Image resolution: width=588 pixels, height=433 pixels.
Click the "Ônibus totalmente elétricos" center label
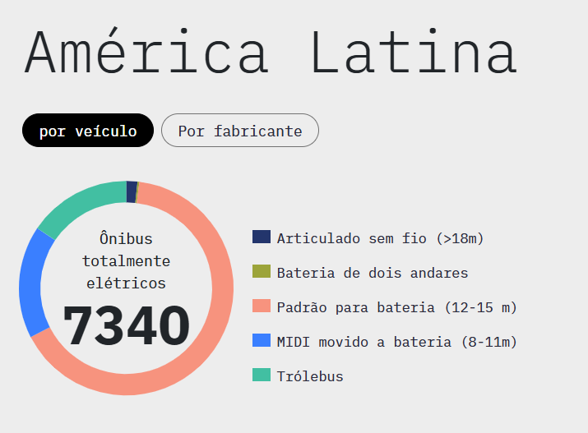pyautogui.click(x=127, y=260)
